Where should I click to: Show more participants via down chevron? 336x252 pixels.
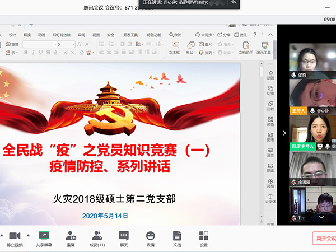(321, 217)
